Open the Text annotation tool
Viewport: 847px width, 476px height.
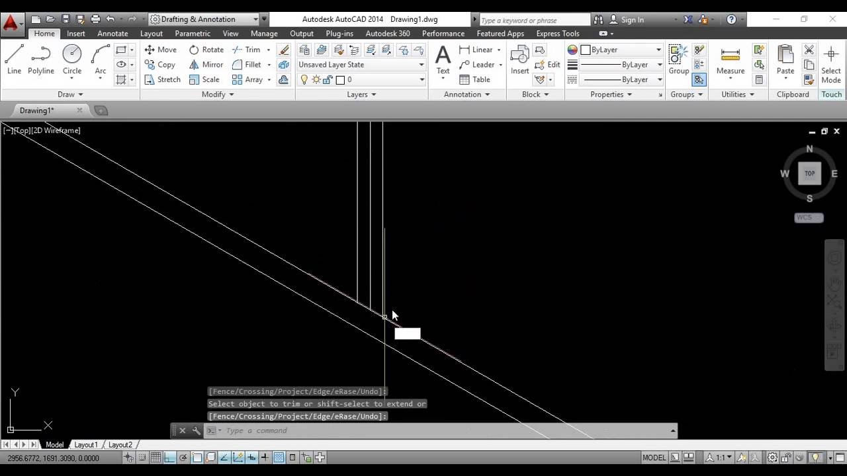click(x=443, y=59)
